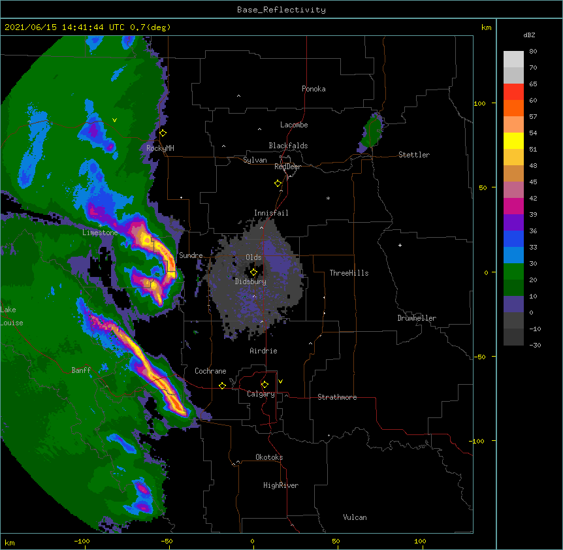Image resolution: width=563 pixels, height=550 pixels.
Task: Click the Didsbury city label
Action: (x=251, y=282)
